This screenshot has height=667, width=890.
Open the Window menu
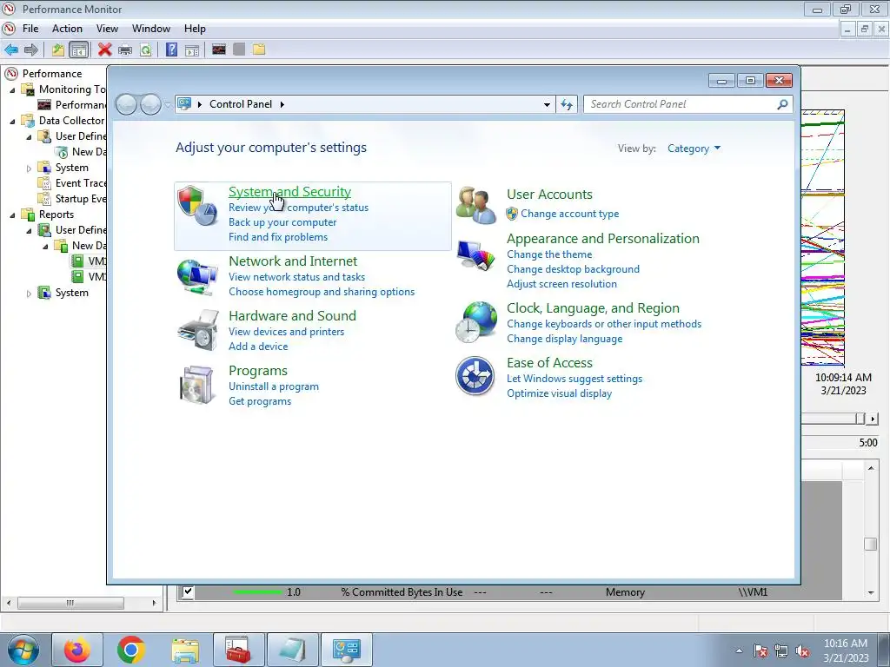(x=151, y=29)
